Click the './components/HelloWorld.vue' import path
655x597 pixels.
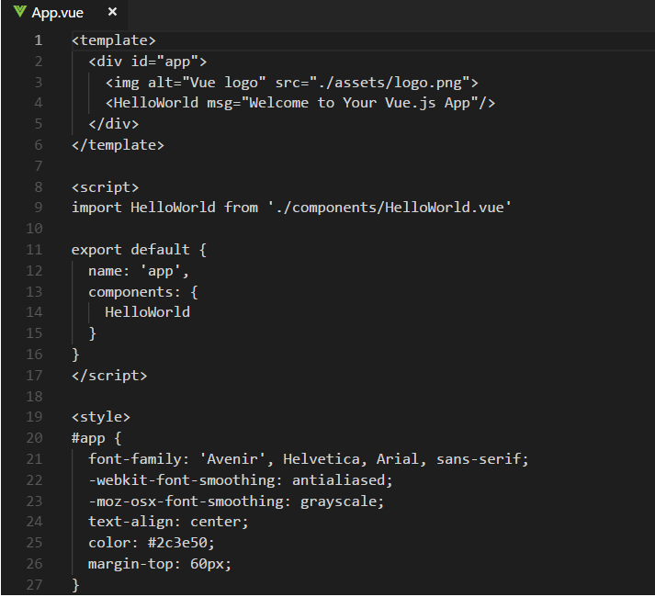point(390,208)
